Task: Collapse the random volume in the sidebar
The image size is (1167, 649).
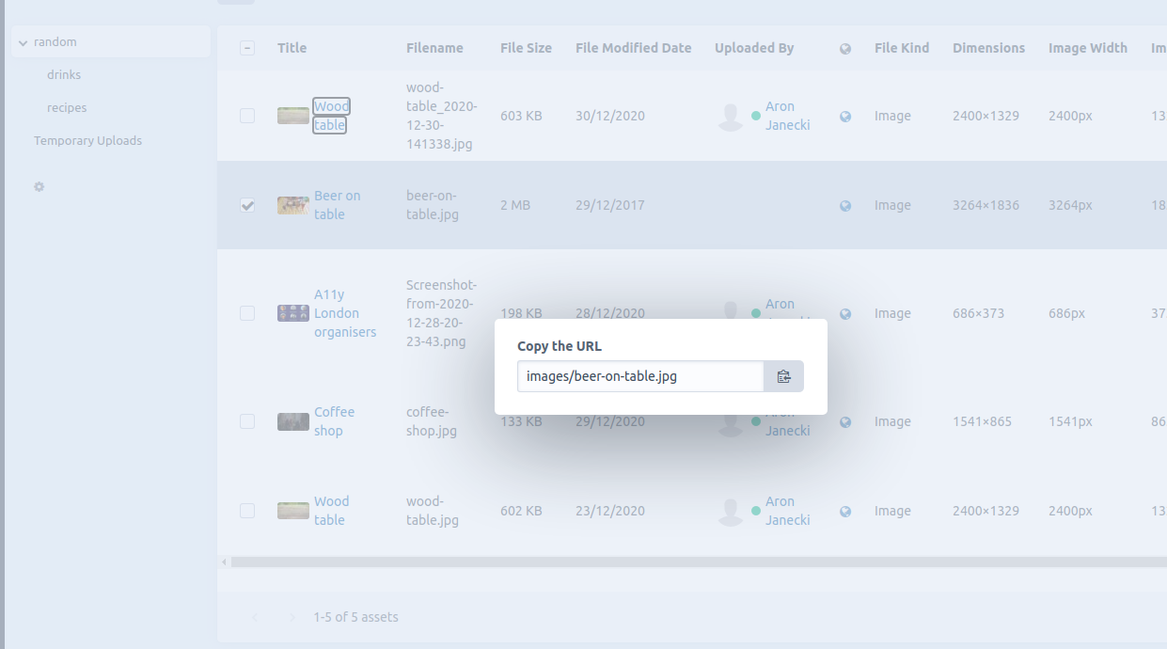Action: tap(21, 41)
